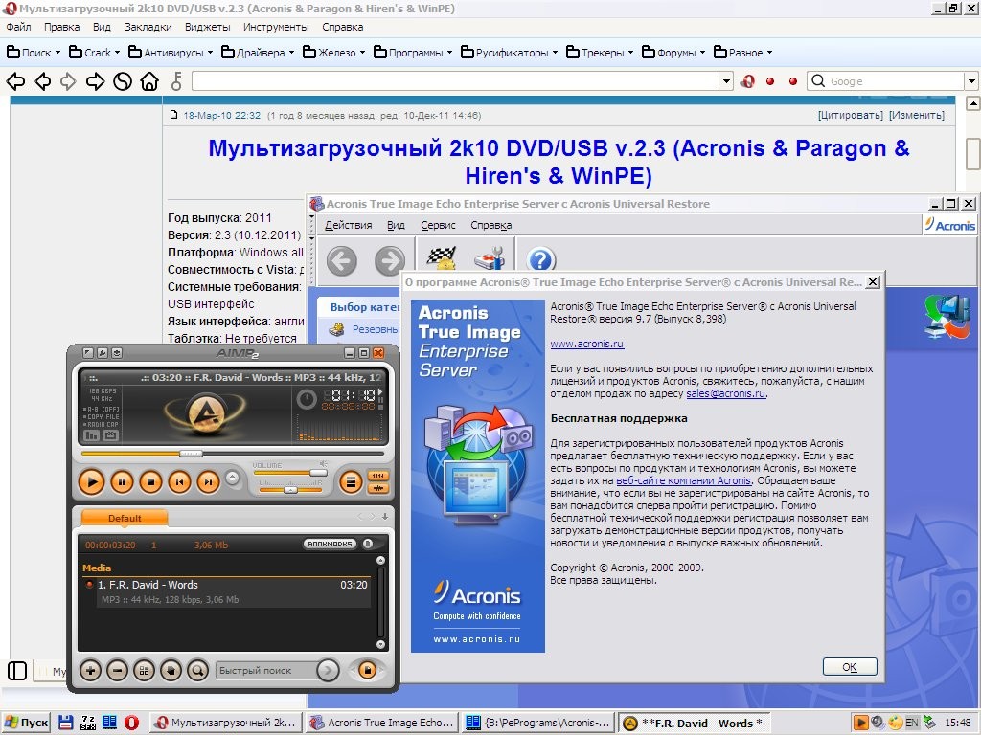Mute AIMP with the speaker icon
The image size is (981, 735).
pos(324,464)
